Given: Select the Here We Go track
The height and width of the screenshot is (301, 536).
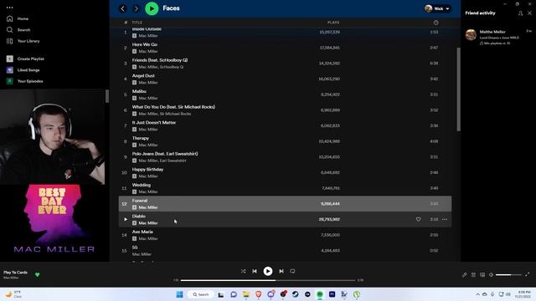Looking at the screenshot, I should click(x=285, y=48).
